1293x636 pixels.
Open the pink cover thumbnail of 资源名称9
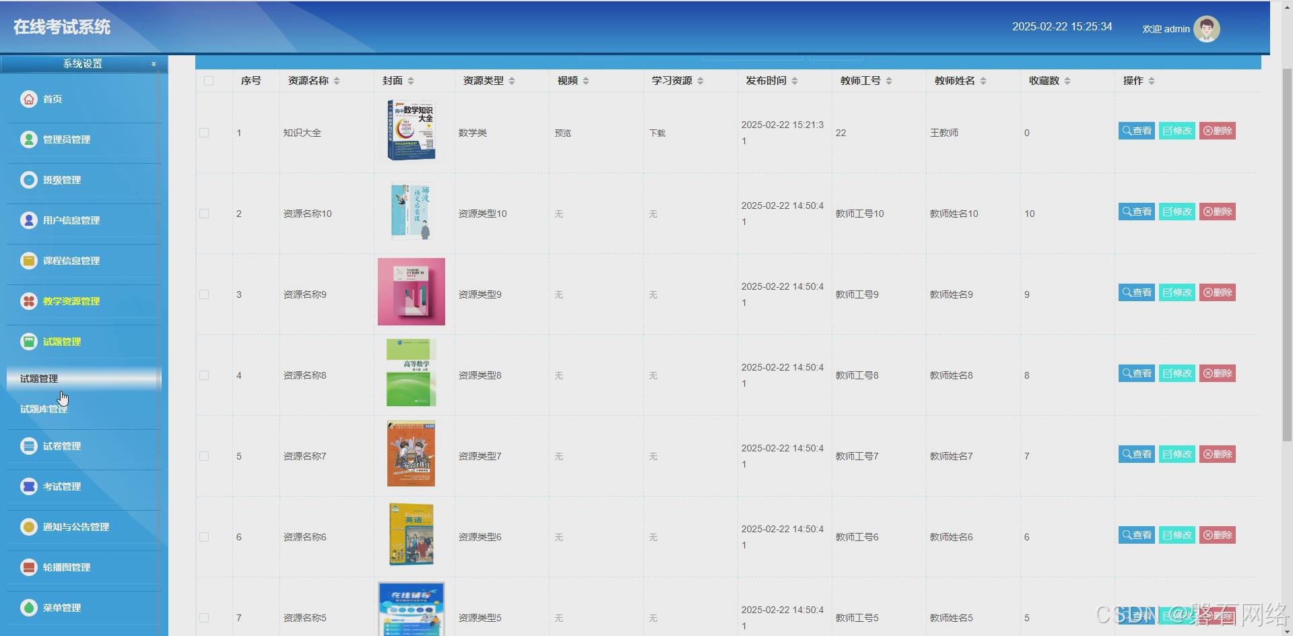[411, 292]
